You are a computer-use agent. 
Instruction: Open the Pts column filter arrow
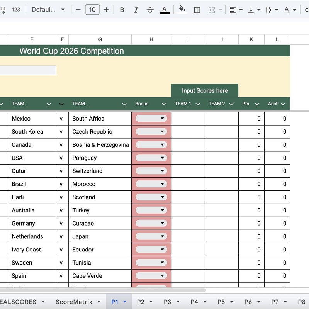coord(257,104)
